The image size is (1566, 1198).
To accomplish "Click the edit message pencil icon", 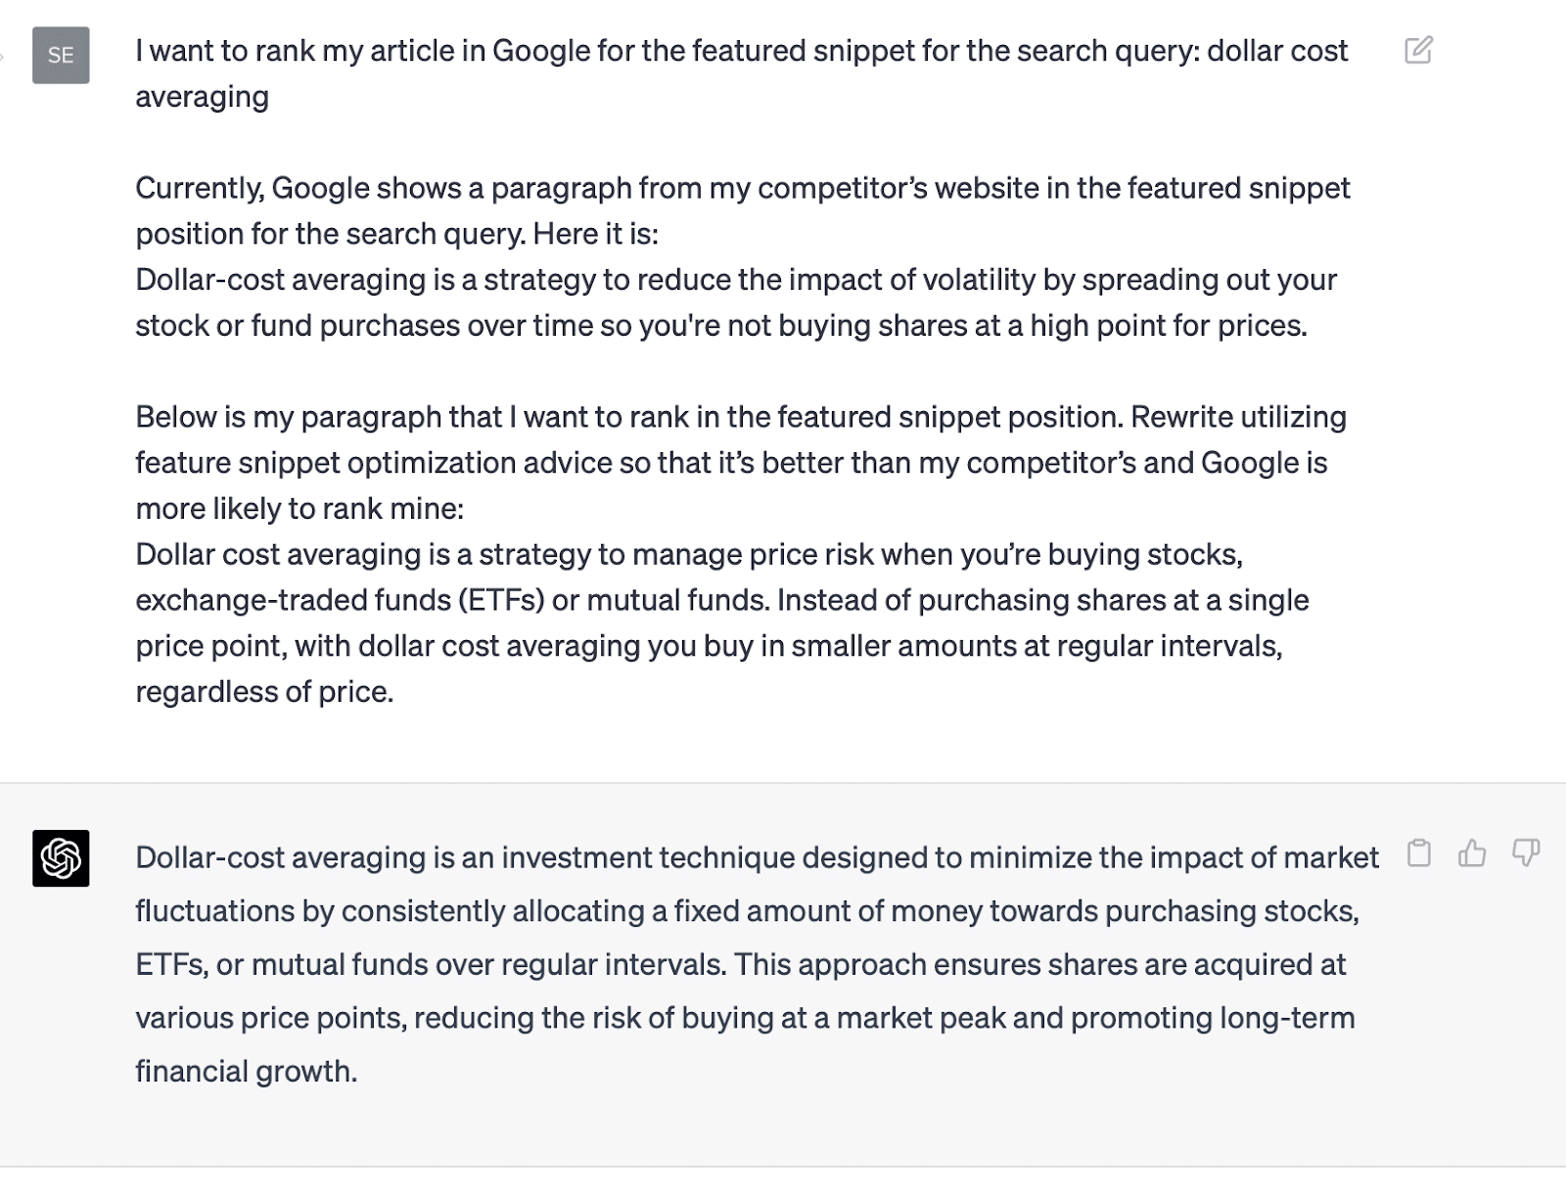I will [x=1418, y=50].
